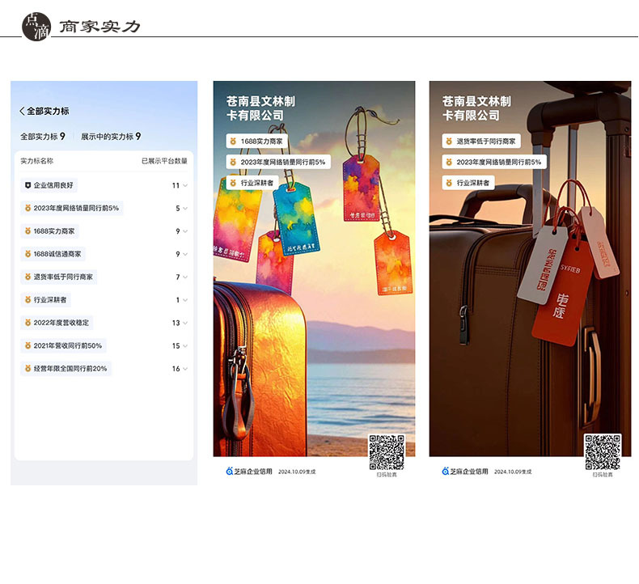Expand the 经营年限全国同行前20% row chevron
Image resolution: width=639 pixels, height=584 pixels.
185,369
